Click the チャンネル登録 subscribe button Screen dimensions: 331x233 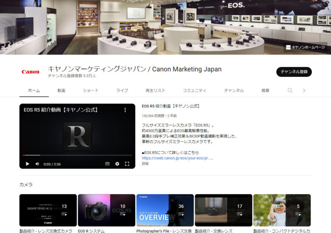(294, 72)
